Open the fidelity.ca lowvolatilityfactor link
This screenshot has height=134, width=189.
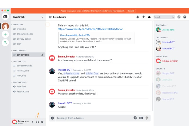pyautogui.click(x=90, y=29)
